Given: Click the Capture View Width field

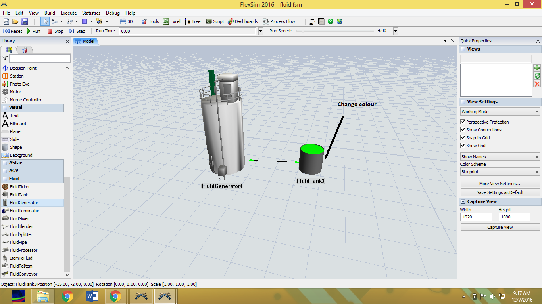Looking at the screenshot, I should coord(476,217).
